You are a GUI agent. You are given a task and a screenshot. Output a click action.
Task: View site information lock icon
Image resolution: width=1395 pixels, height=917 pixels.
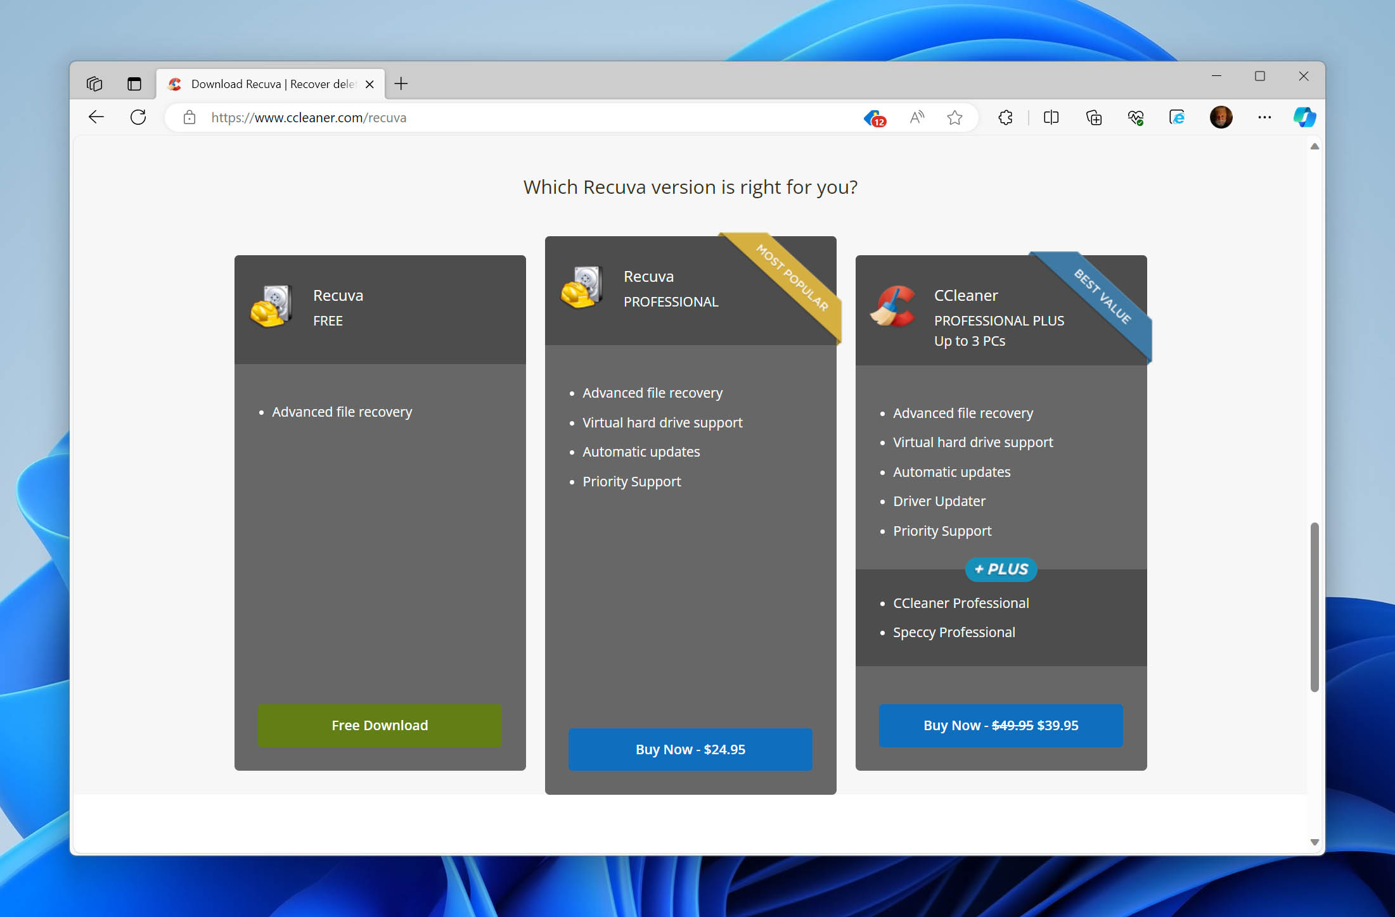click(x=189, y=118)
